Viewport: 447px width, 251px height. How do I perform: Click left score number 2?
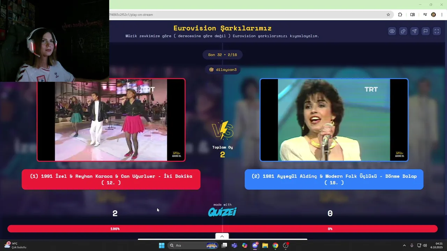(x=115, y=213)
